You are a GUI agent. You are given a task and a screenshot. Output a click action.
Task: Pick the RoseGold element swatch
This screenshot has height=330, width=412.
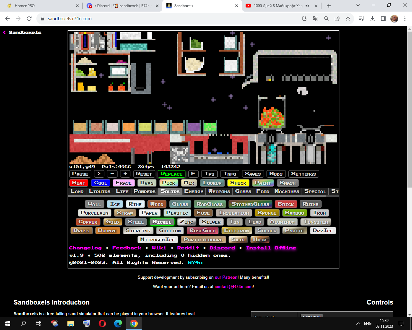coord(202,231)
